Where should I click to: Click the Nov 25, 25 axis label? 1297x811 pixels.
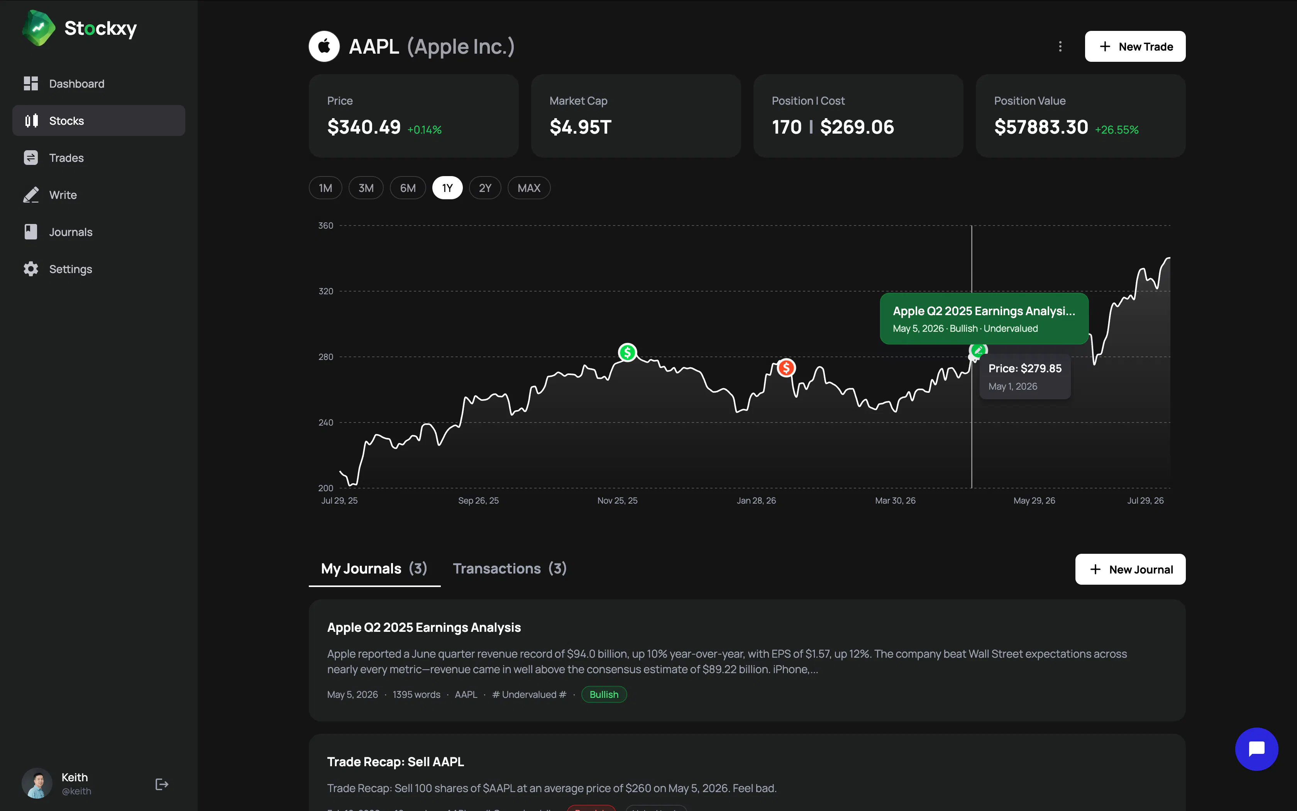point(617,501)
